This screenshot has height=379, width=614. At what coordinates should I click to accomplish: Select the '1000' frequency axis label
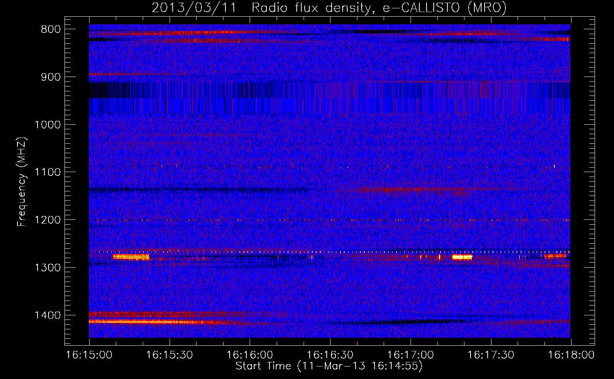[47, 125]
